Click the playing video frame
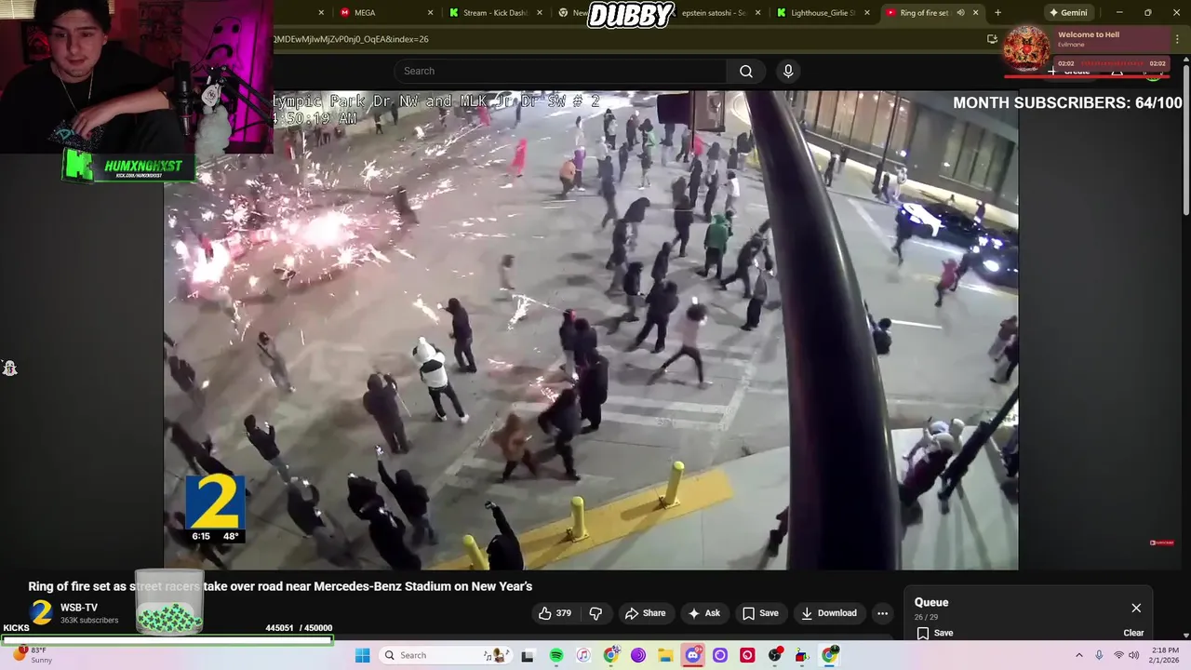 (591, 330)
